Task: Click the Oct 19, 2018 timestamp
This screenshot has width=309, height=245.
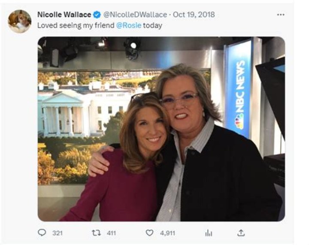Action: pyautogui.click(x=194, y=15)
